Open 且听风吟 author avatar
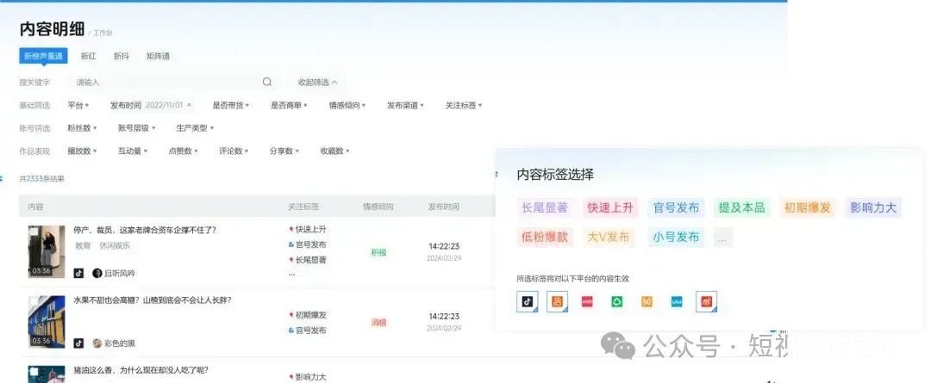 click(x=97, y=274)
